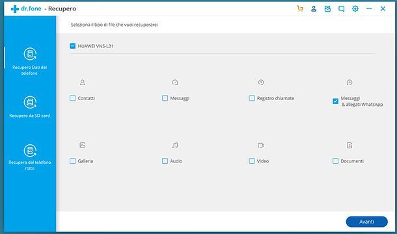Click the Messaggi speech bubble icon
Viewport: 397px width, 234px height.
(174, 83)
